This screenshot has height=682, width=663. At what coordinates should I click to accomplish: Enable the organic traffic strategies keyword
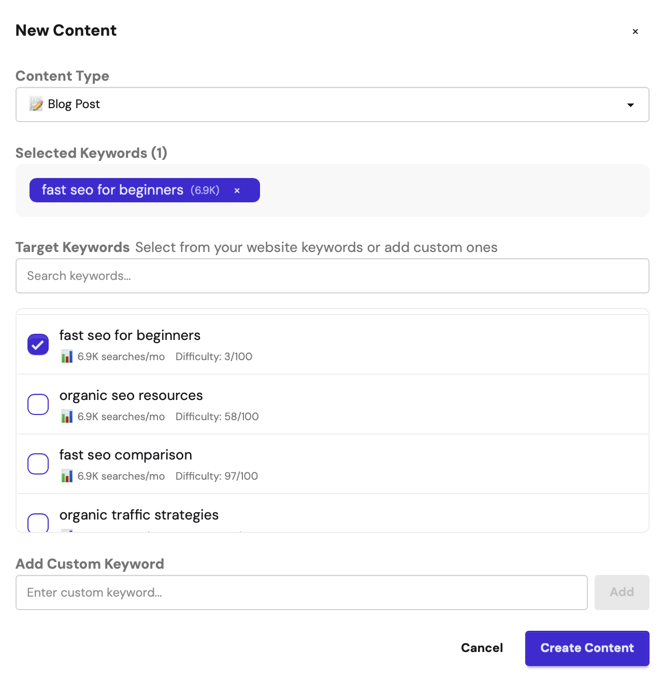(37, 524)
